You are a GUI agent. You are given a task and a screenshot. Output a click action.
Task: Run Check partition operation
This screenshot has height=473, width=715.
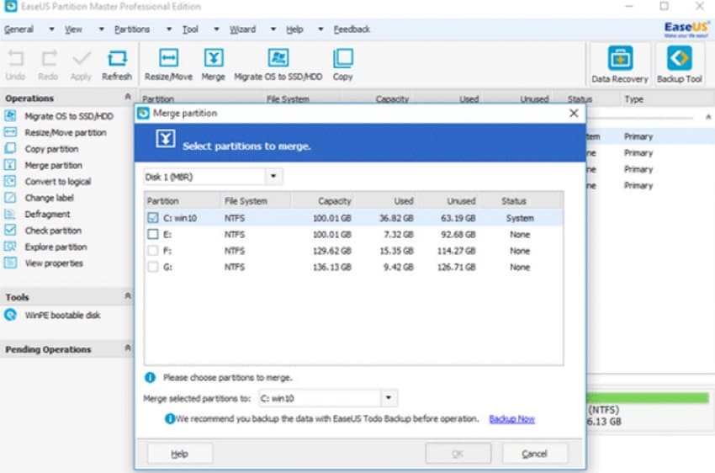click(53, 231)
